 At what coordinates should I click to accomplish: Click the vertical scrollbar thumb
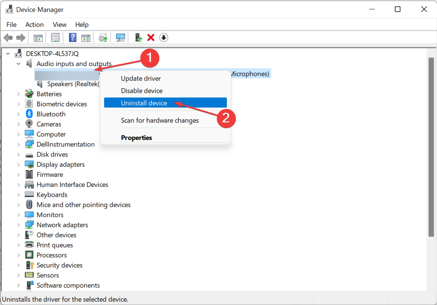point(431,147)
